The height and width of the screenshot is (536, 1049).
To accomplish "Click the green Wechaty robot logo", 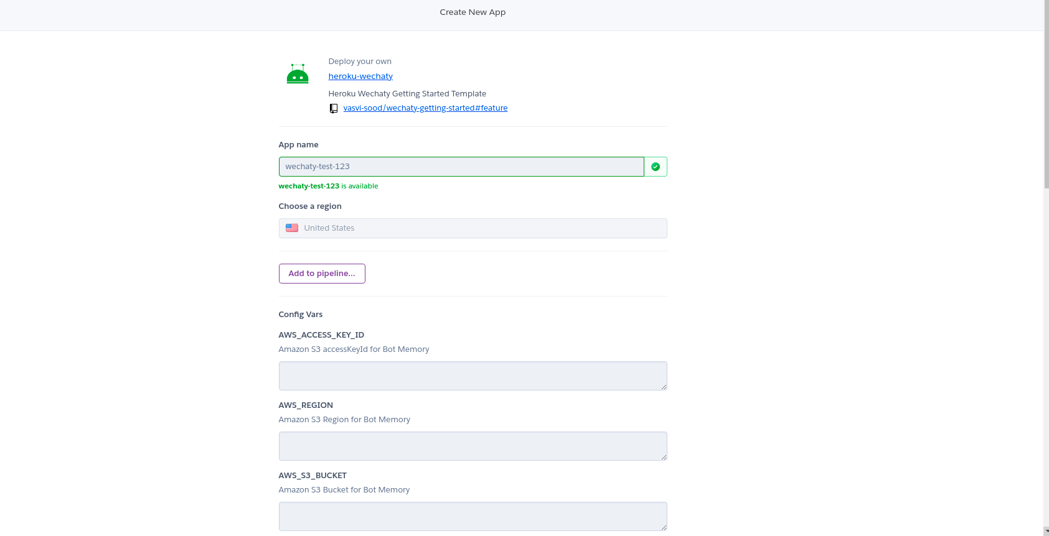I will coord(298,74).
